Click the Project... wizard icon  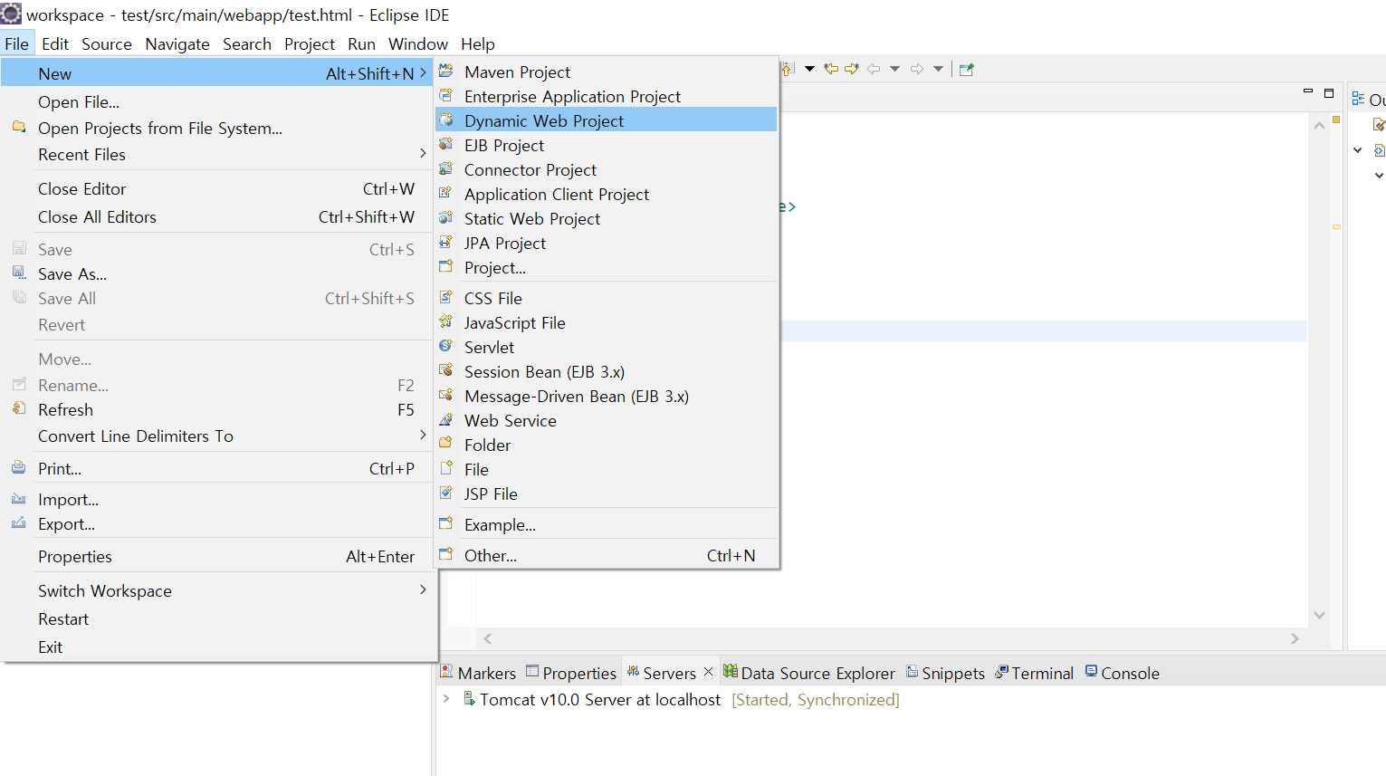[446, 267]
